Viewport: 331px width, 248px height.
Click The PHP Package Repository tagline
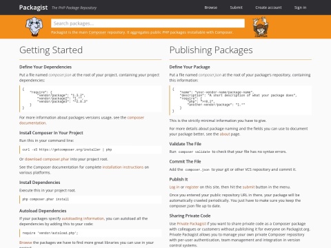pyautogui.click(x=74, y=8)
